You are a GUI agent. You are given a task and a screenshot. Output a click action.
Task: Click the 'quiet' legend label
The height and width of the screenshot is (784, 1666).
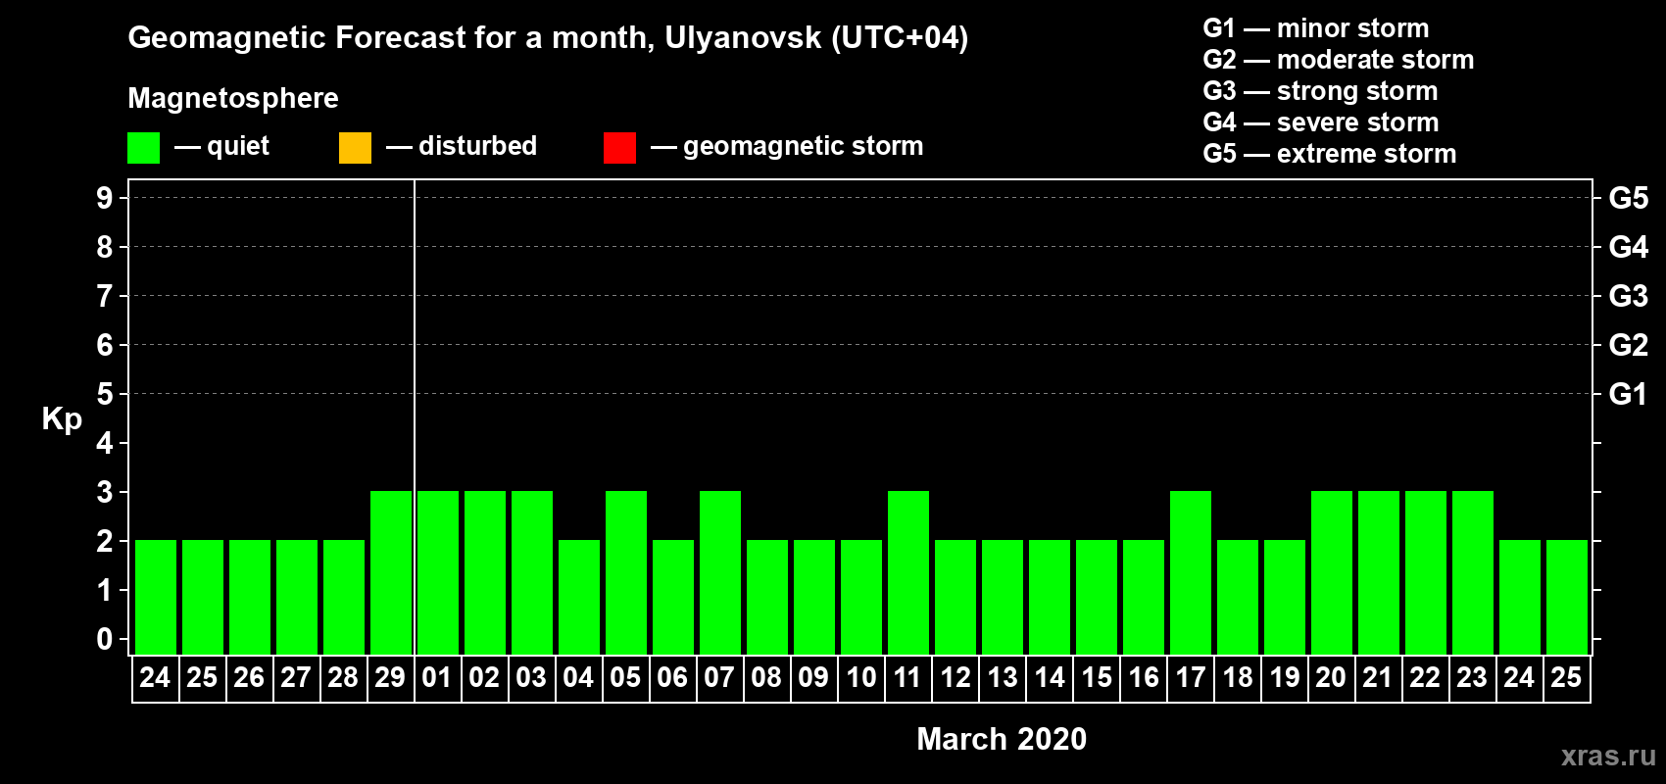(x=238, y=147)
